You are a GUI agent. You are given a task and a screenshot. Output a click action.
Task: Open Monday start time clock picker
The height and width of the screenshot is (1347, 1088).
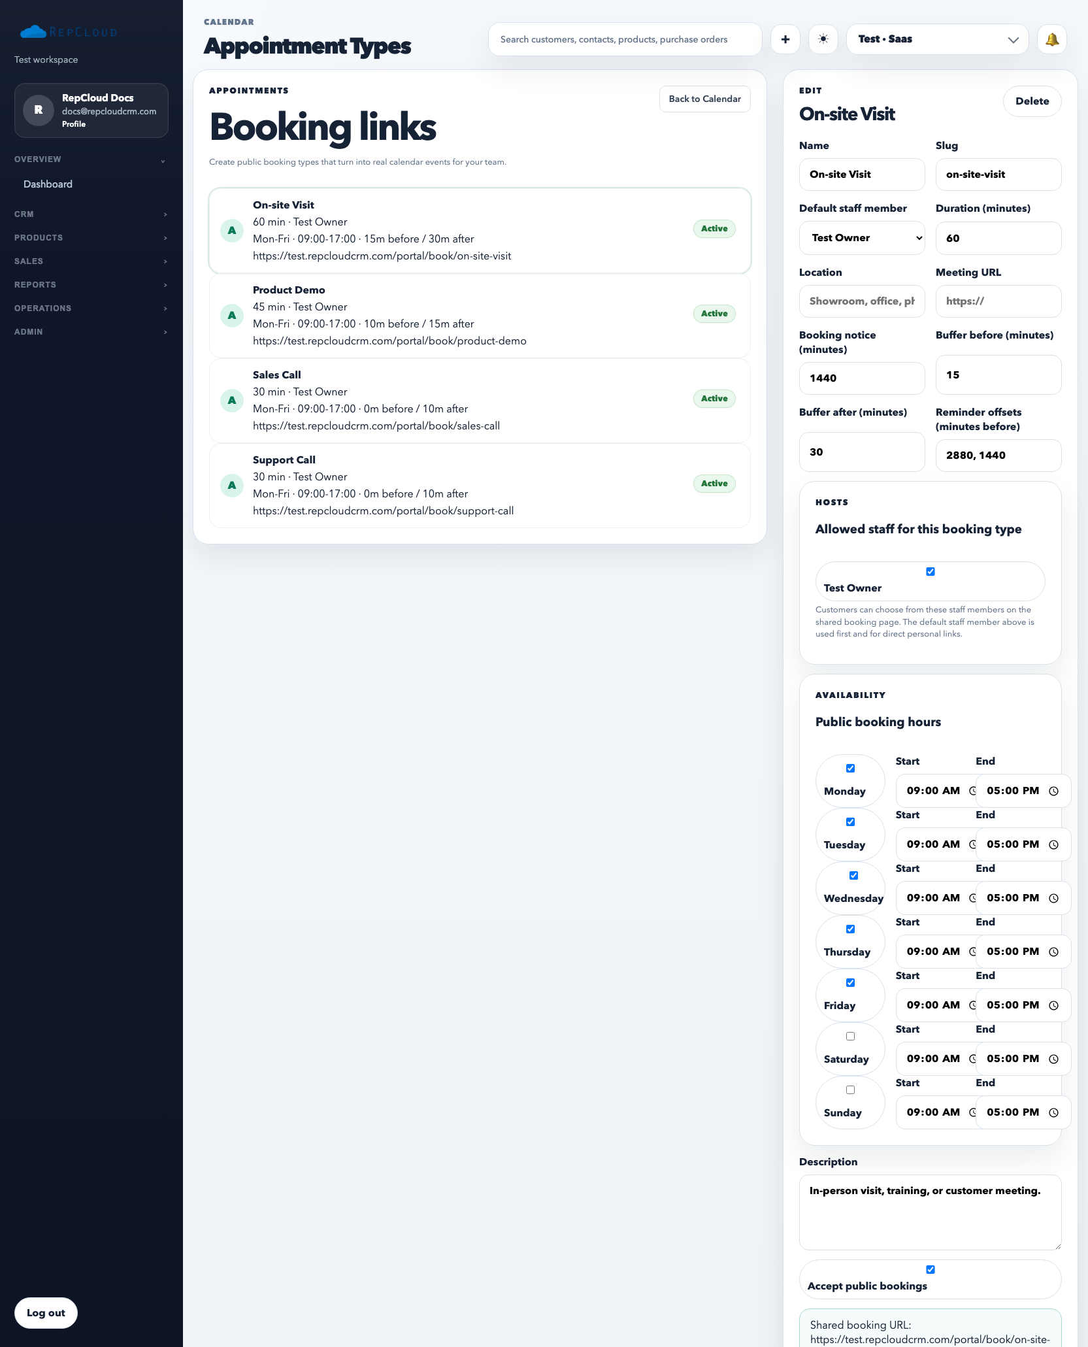point(972,791)
